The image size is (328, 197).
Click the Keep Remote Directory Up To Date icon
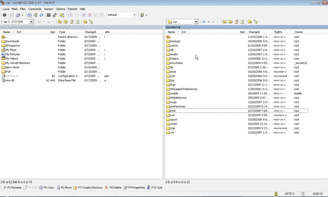pyautogui.click(x=35, y=15)
